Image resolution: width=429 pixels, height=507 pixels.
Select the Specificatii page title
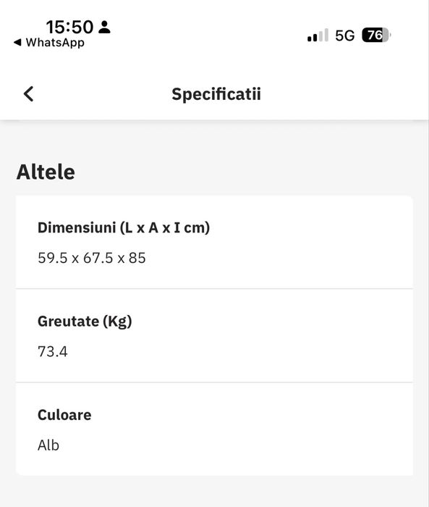(216, 94)
